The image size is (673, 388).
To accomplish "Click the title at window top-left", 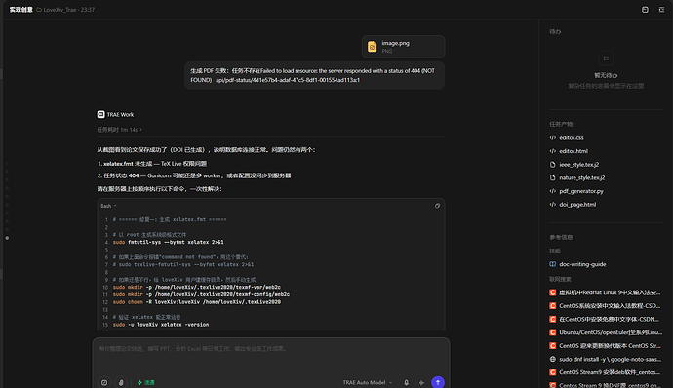I will tap(21, 10).
